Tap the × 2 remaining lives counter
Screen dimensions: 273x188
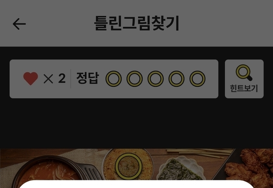point(55,79)
